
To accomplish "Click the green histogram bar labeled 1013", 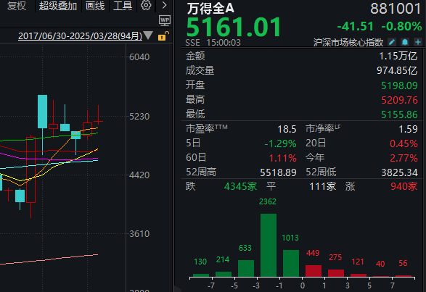I will tap(291, 263).
